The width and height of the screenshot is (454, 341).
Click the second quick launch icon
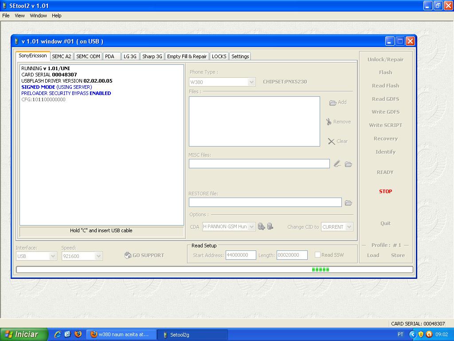pos(68,334)
